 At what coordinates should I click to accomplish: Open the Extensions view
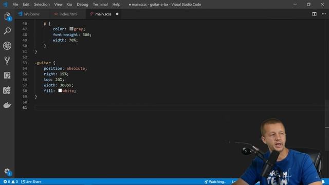[x=7, y=76]
